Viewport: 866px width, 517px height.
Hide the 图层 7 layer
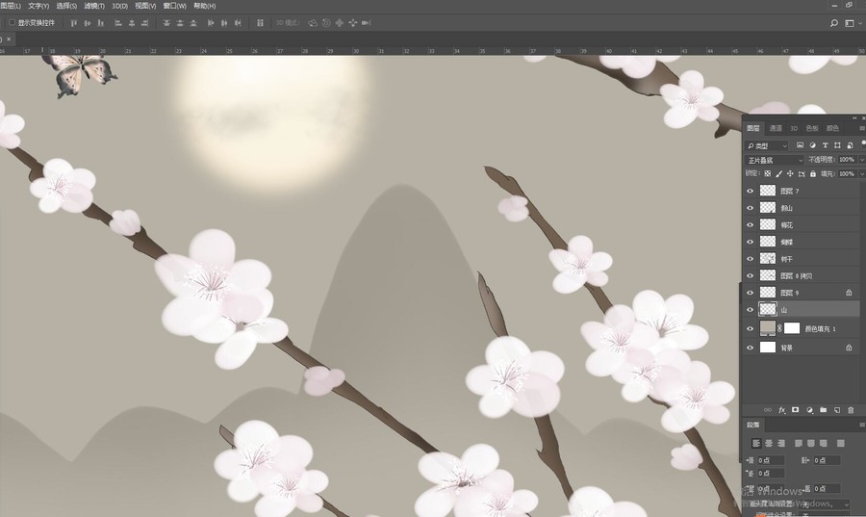tap(750, 191)
